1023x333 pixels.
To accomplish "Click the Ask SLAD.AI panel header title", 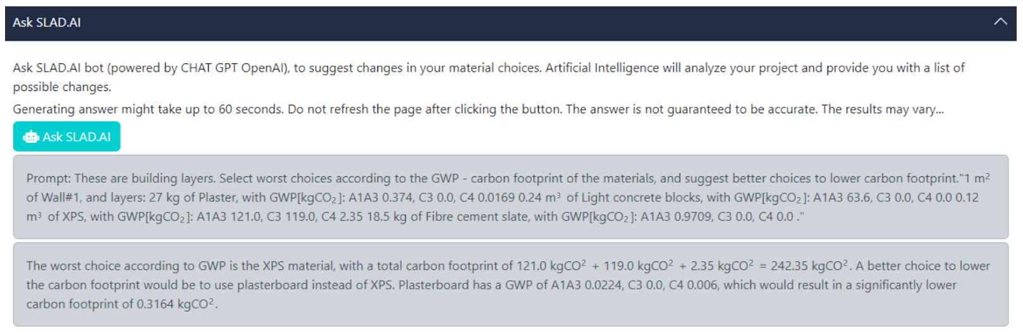I will click(47, 23).
